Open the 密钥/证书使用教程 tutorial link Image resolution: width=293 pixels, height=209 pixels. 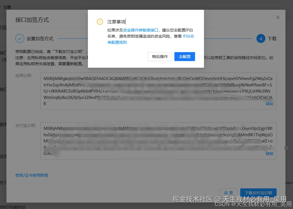coord(32,175)
